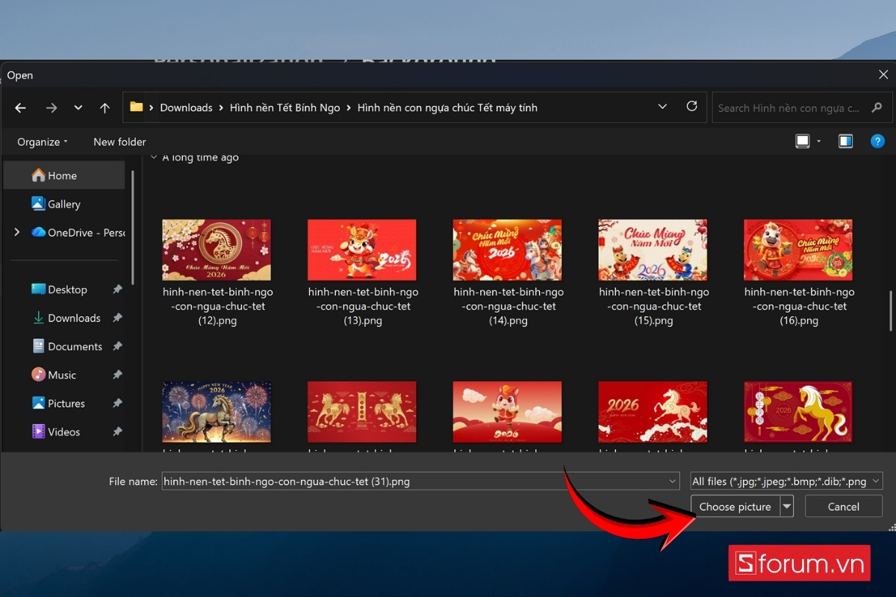
Task: Expand the Choose picture split-button arrow
Action: point(787,506)
